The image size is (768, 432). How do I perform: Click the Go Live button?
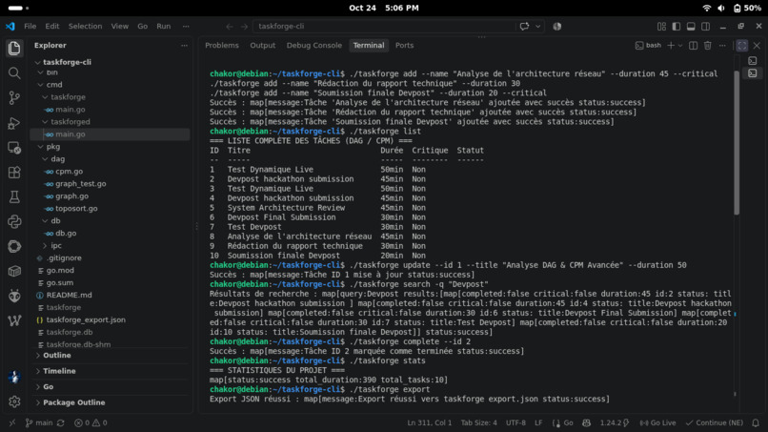[x=657, y=422]
